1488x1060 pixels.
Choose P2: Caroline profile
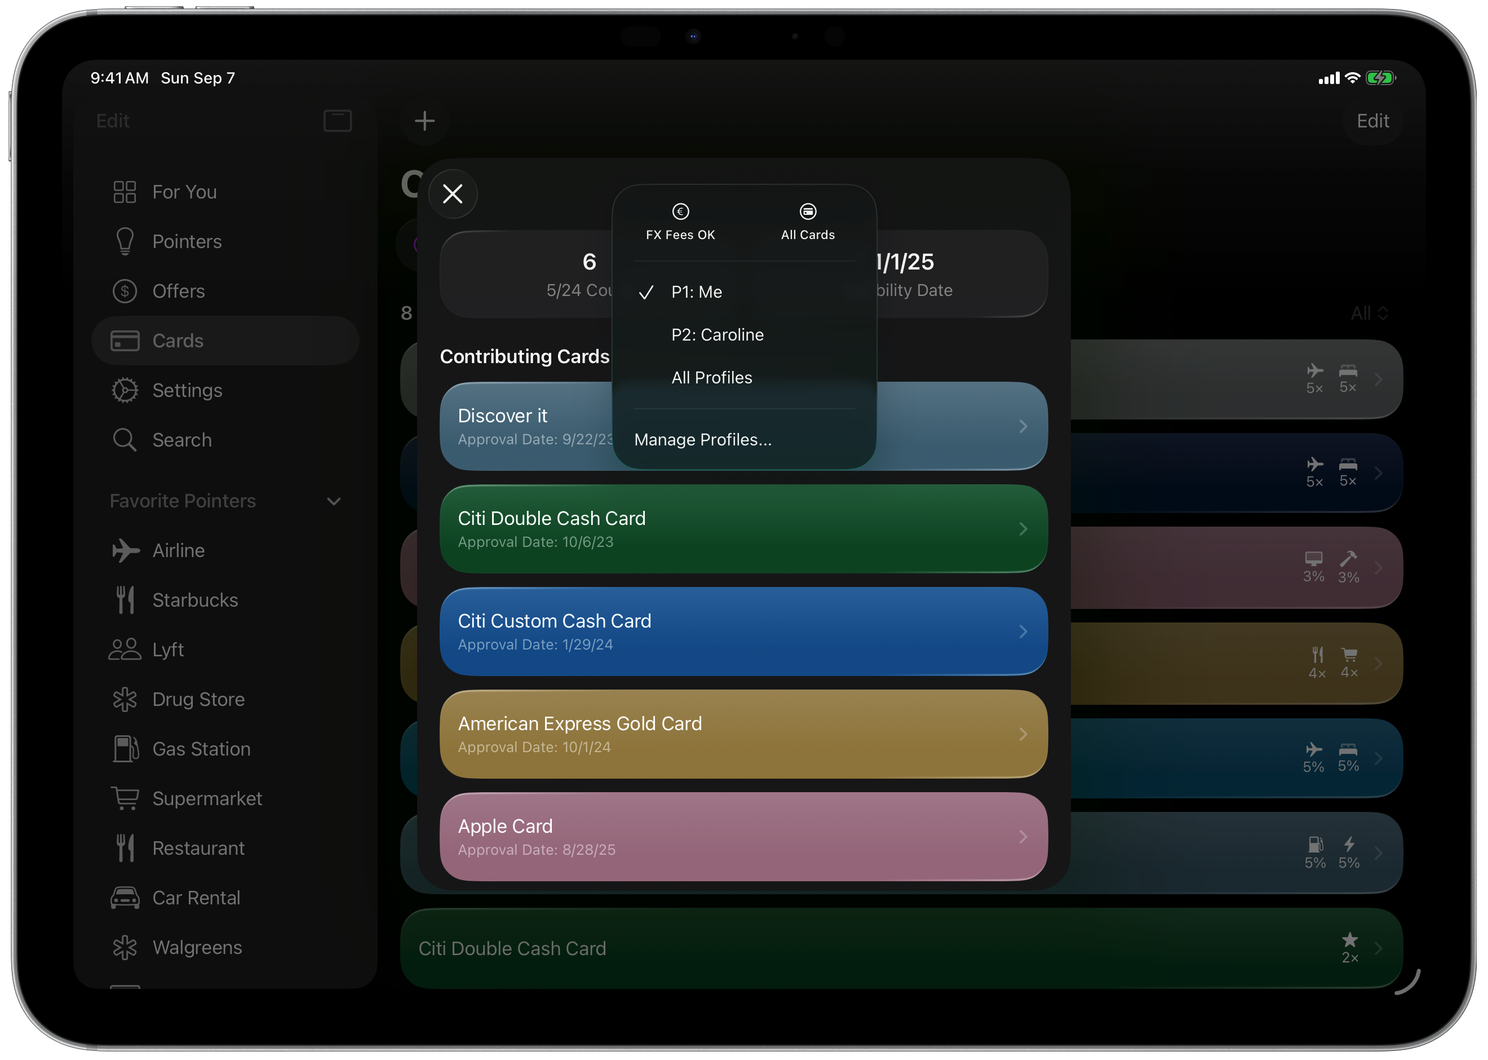click(717, 335)
